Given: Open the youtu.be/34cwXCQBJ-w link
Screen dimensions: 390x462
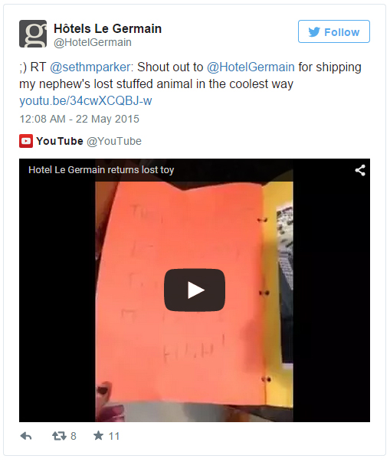Looking at the screenshot, I should tap(85, 101).
